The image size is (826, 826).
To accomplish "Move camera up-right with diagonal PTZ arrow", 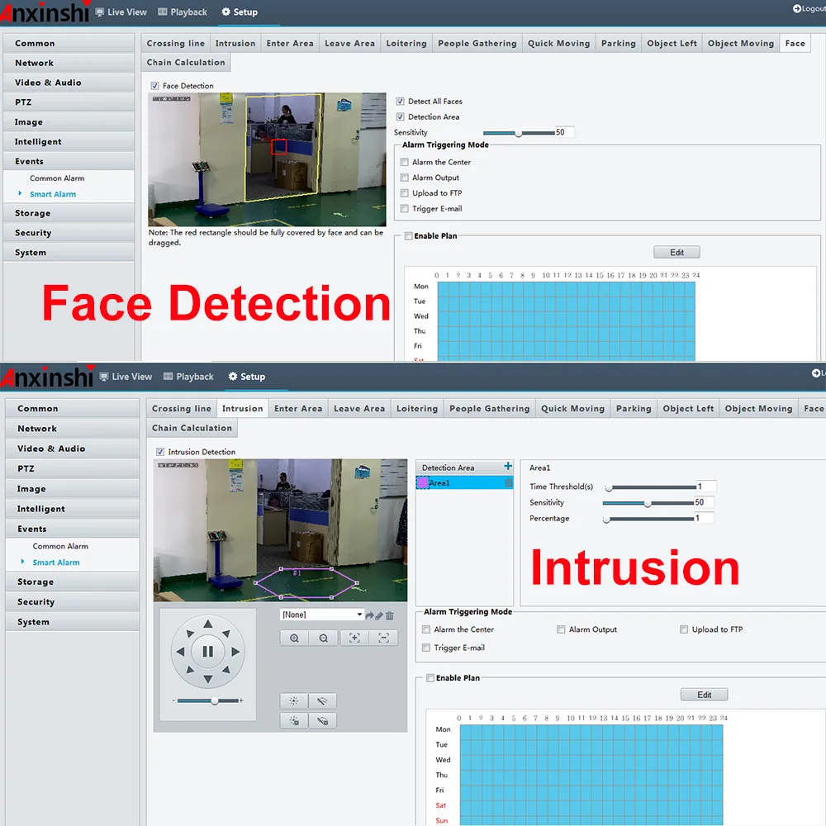I will (226, 634).
